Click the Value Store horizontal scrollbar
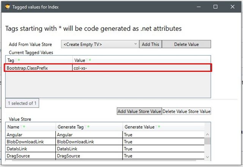243x167 pixels. point(104,160)
